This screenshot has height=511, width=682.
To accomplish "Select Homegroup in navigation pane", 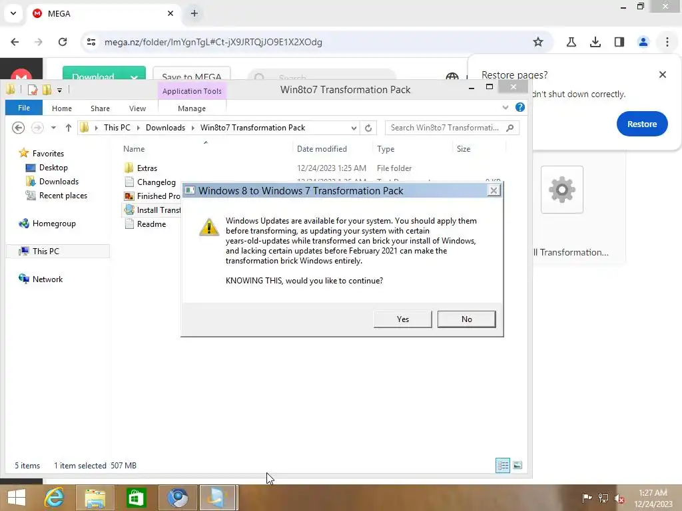I will [x=47, y=224].
